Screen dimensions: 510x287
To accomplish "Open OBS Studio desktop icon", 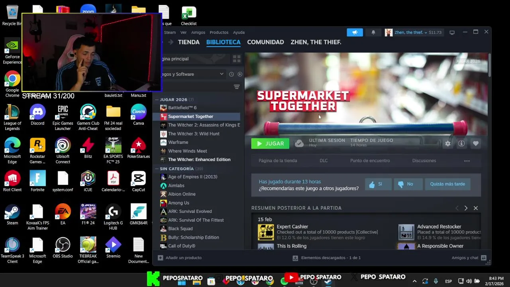I will click(x=63, y=248).
